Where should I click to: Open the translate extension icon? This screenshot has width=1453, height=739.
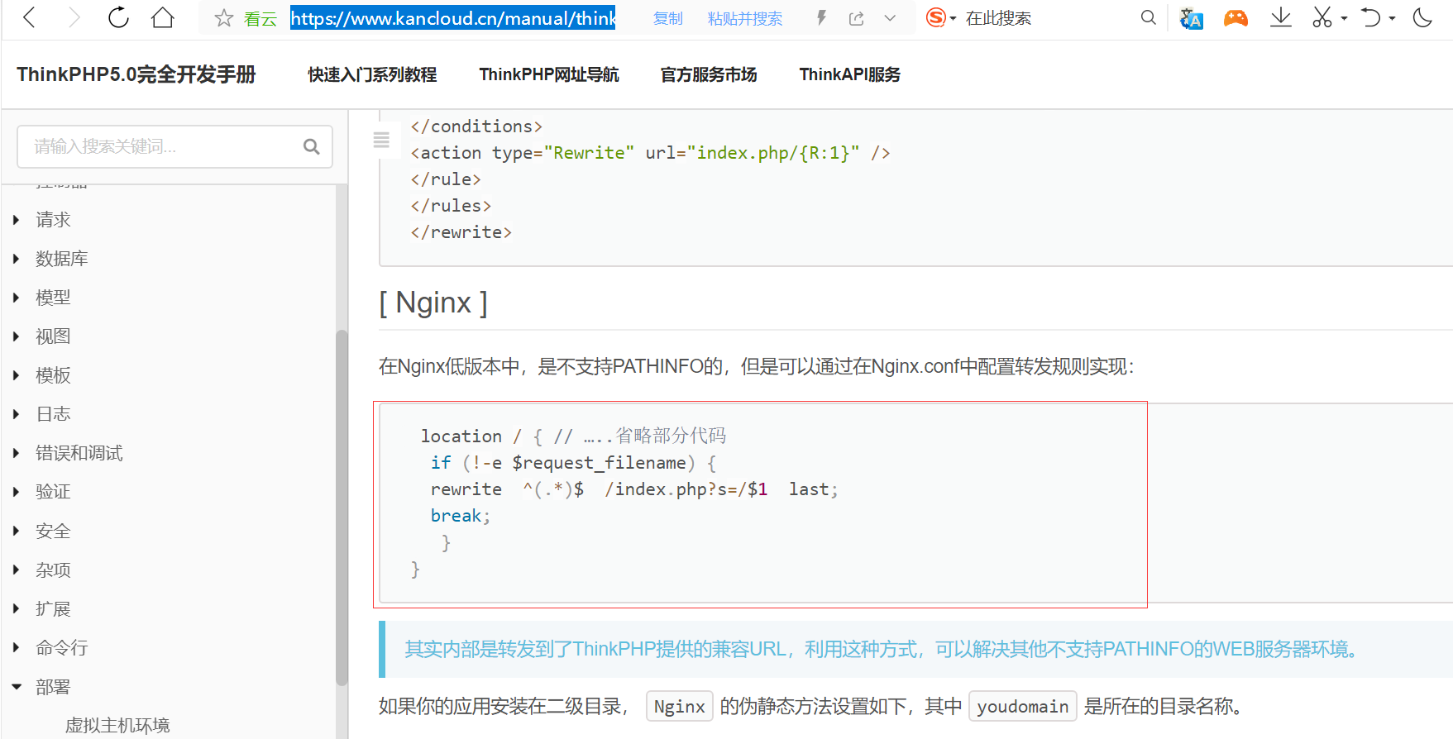pyautogui.click(x=1191, y=18)
